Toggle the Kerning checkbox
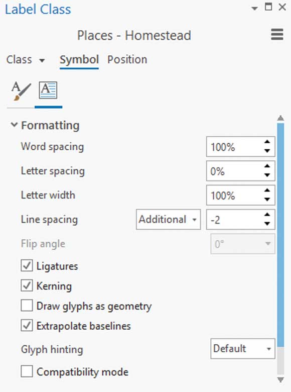 point(27,285)
